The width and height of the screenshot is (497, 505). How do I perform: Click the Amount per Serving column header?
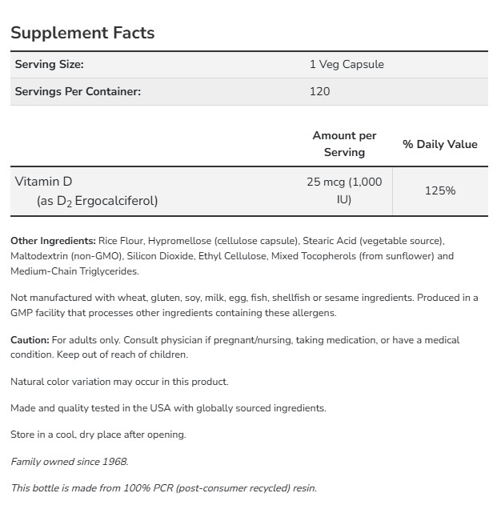pyautogui.click(x=344, y=144)
